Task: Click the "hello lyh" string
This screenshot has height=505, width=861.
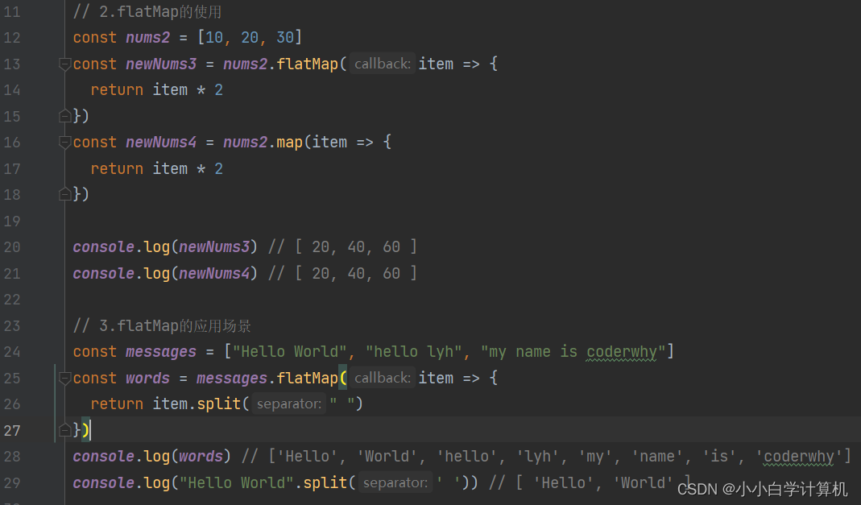Action: [x=414, y=351]
